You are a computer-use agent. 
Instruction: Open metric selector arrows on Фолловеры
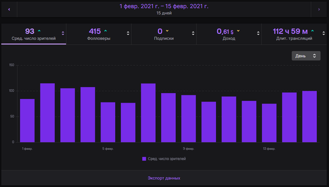point(128,33)
